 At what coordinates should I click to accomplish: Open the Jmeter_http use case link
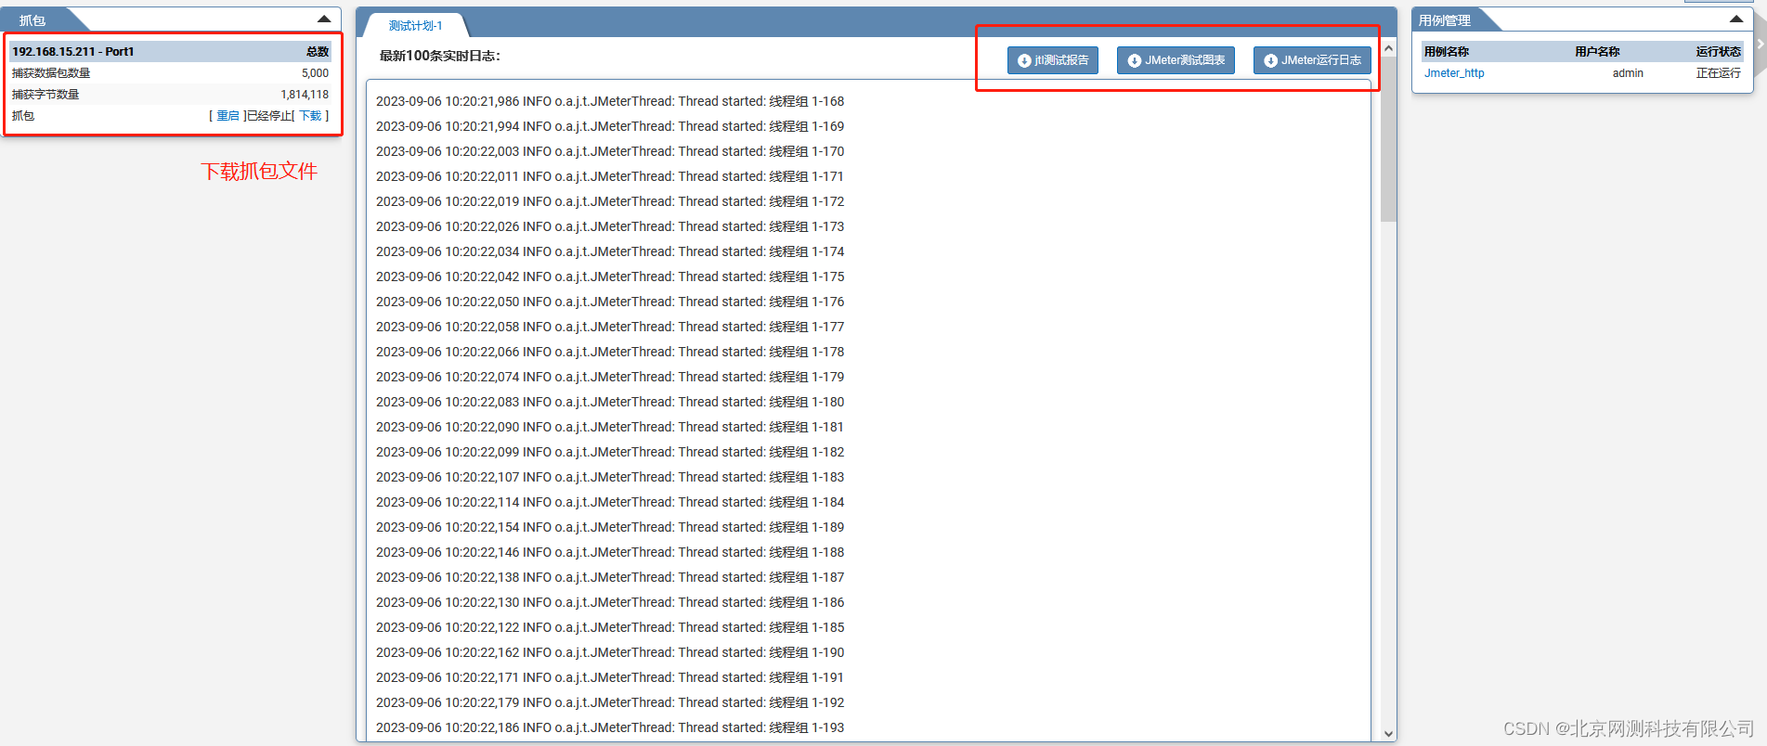(1454, 73)
